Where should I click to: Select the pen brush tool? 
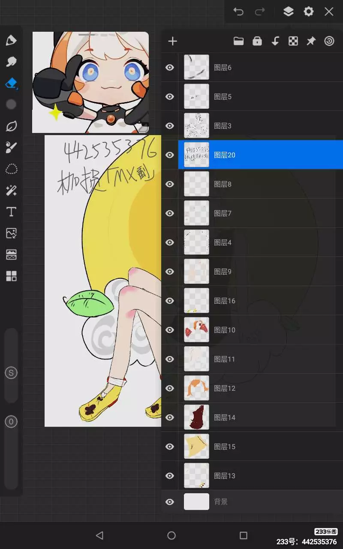point(11,40)
